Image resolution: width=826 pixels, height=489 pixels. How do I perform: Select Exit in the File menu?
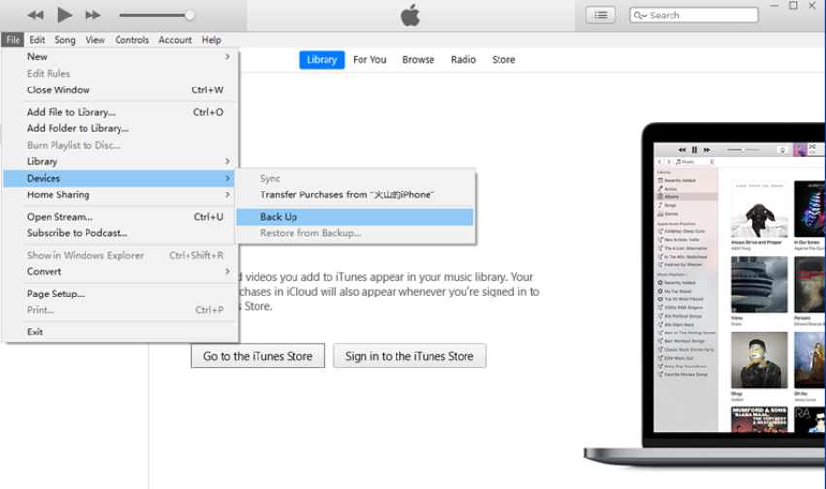click(120, 332)
